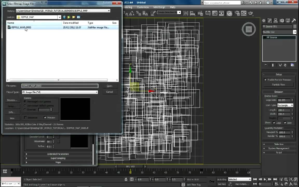Create new folder icon in dialog
This screenshot has width=299, height=187.
[x=74, y=17]
